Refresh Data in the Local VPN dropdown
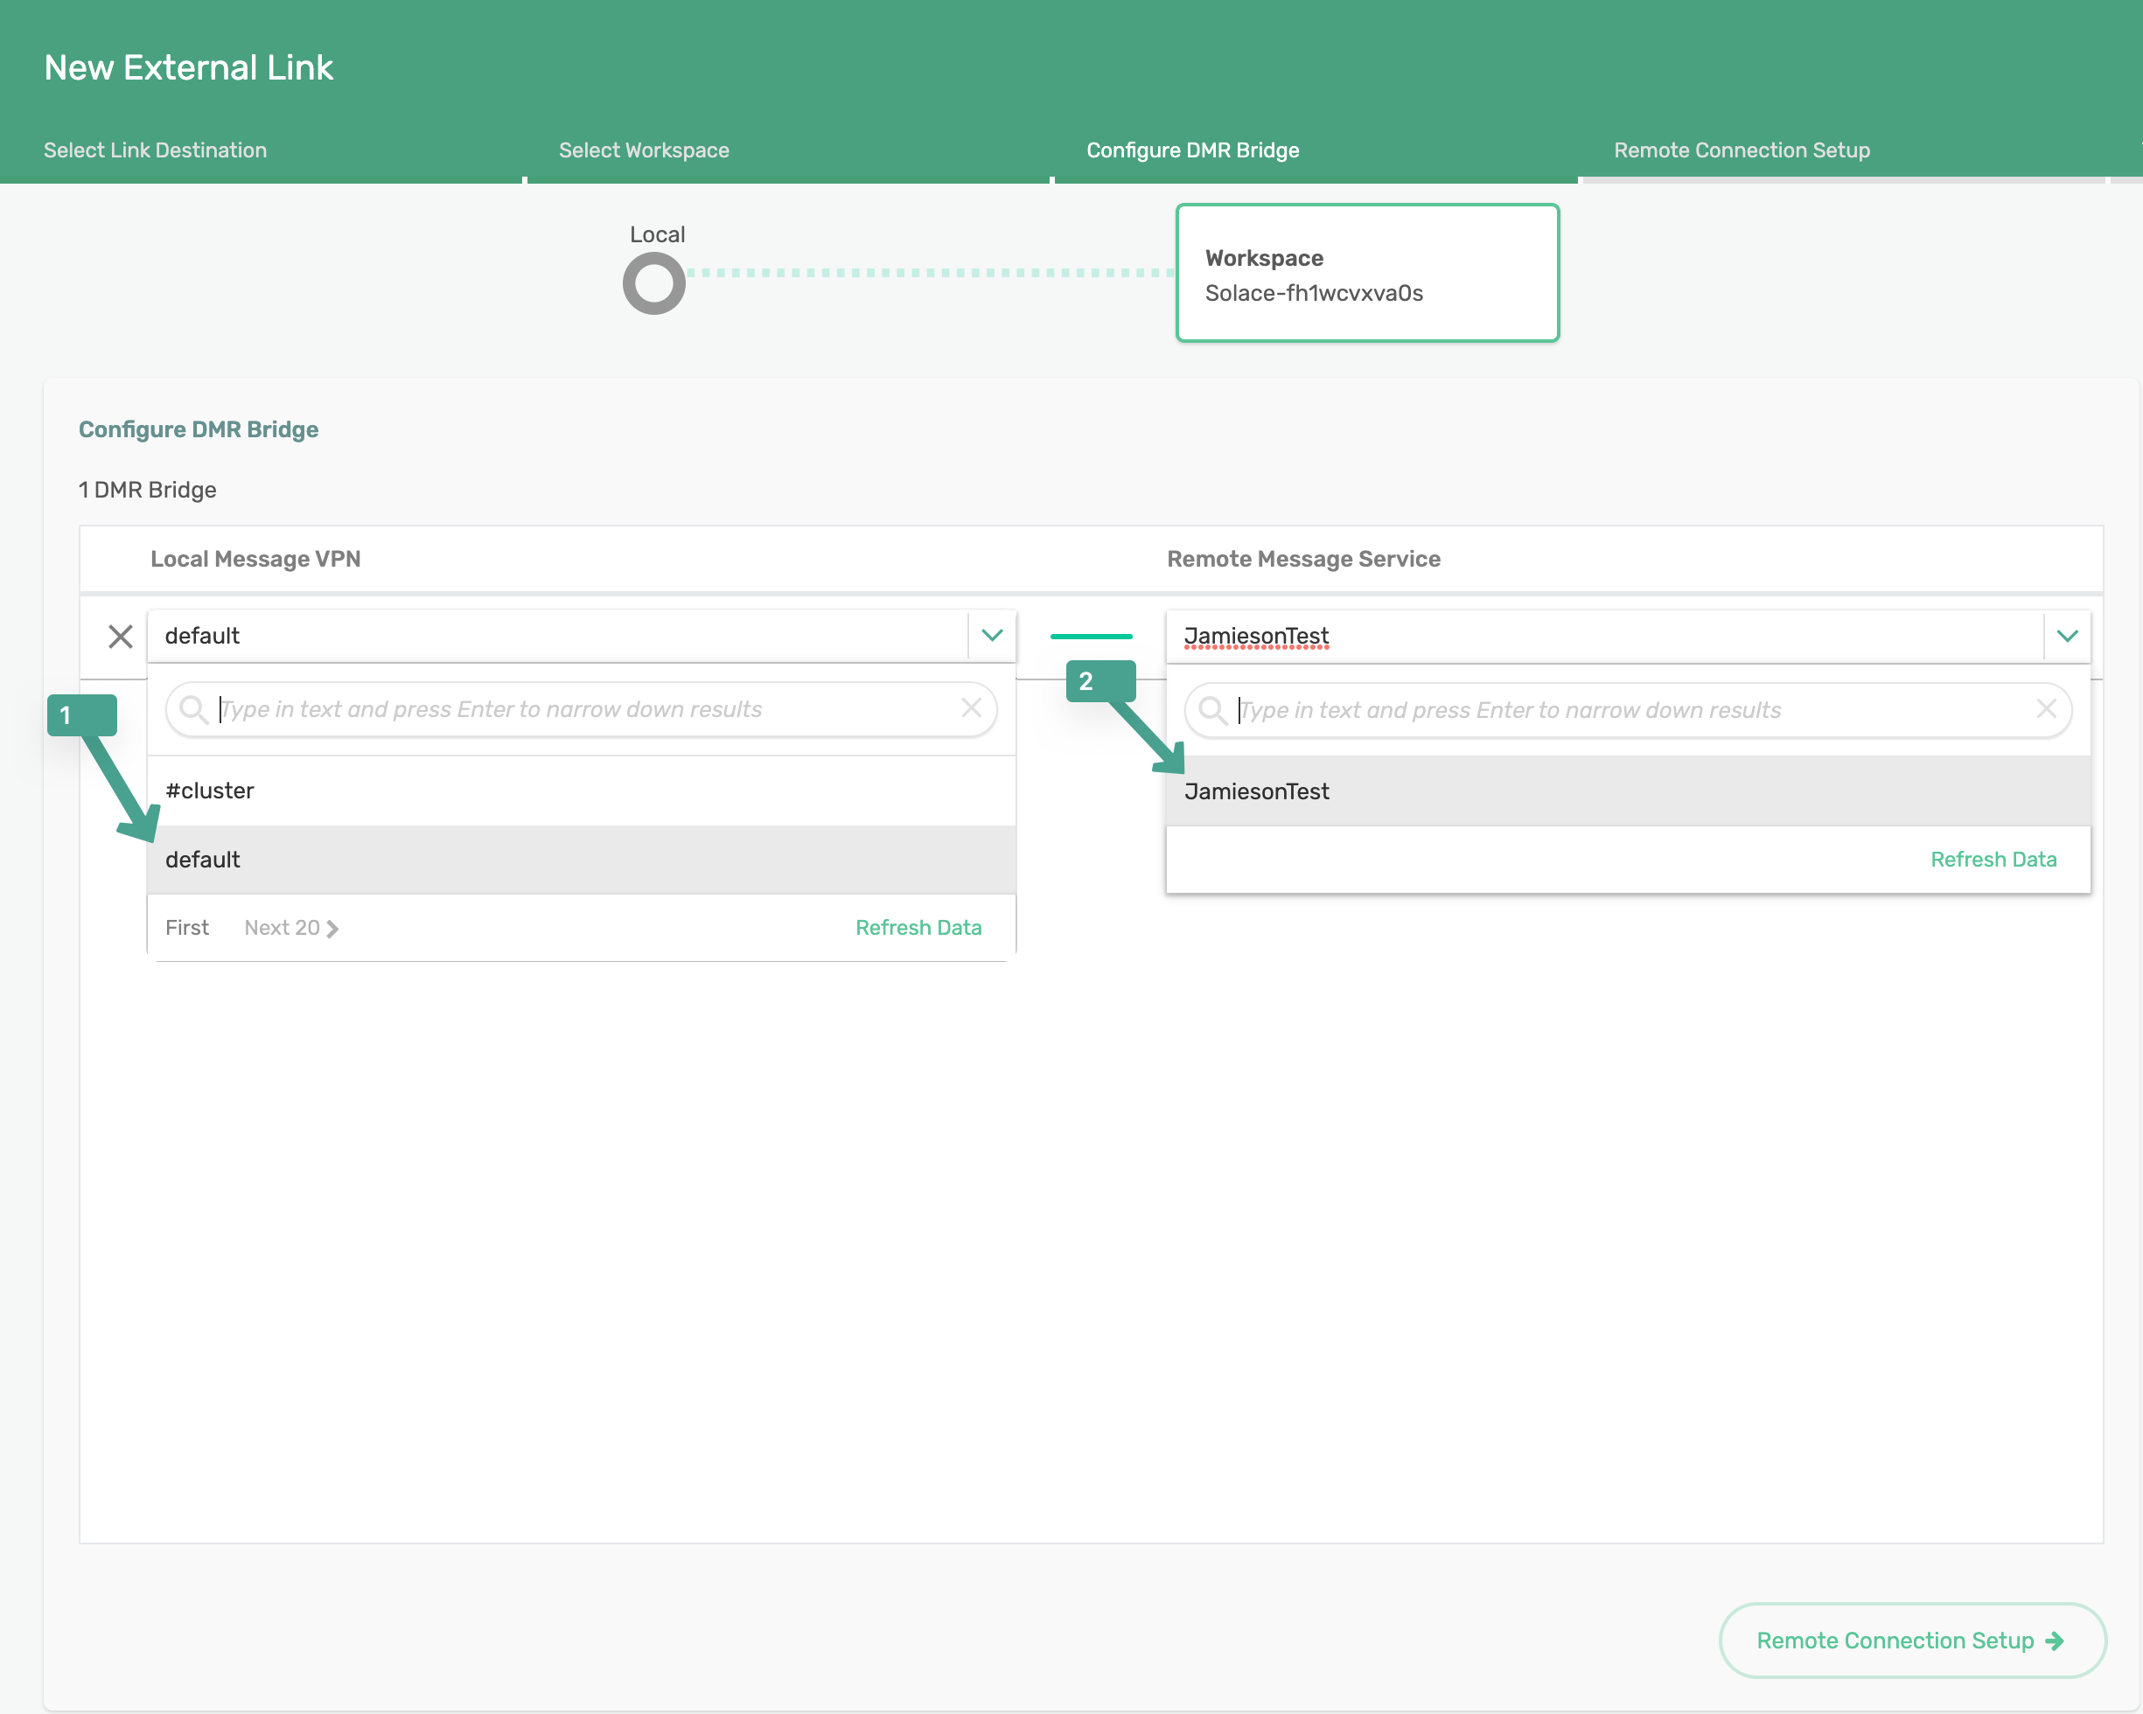Screen dimensions: 2143x1714 pyautogui.click(x=918, y=928)
